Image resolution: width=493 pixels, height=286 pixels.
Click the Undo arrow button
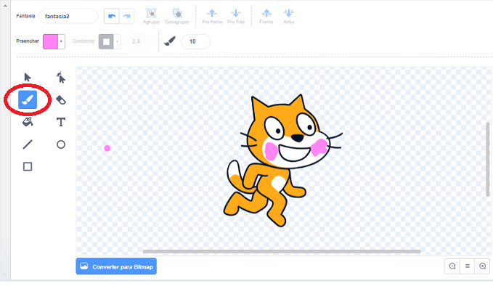112,17
